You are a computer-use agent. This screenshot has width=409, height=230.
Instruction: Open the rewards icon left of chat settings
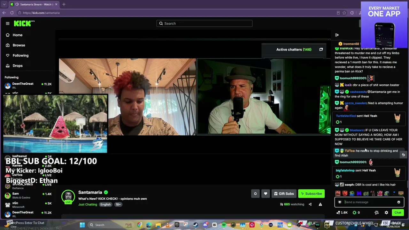tap(376, 212)
